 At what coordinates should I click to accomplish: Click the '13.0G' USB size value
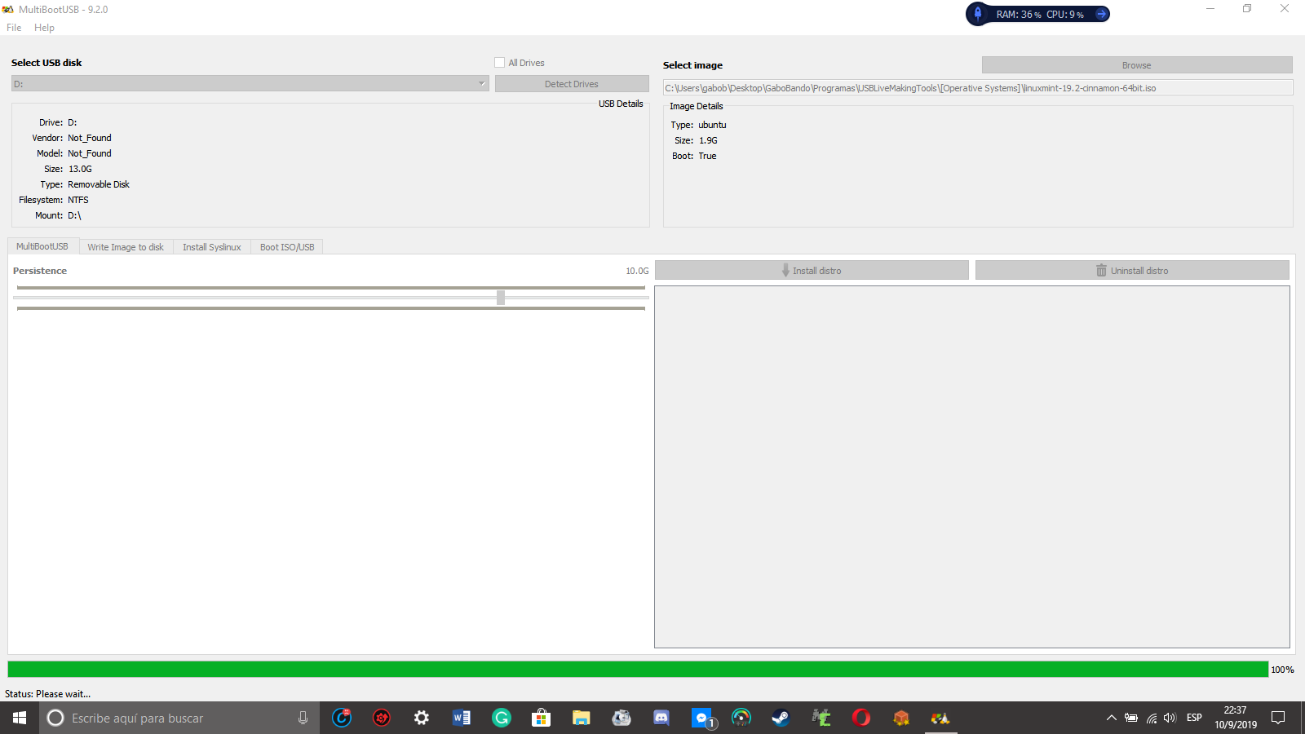[80, 169]
